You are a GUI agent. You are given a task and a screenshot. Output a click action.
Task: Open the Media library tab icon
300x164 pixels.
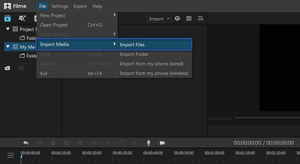pos(7,18)
